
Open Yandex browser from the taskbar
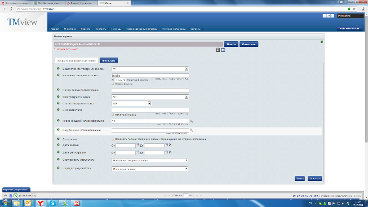pos(41,203)
